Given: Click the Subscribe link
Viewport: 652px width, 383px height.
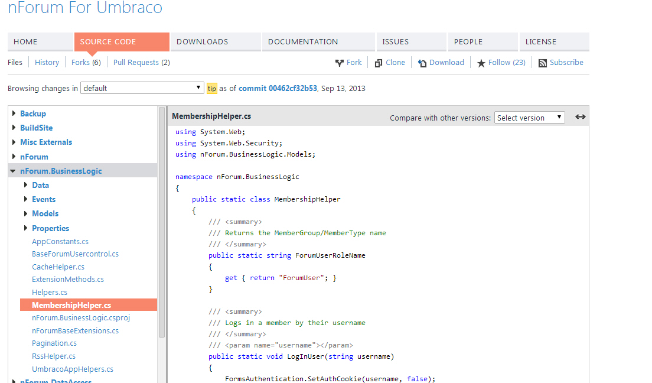Looking at the screenshot, I should [x=566, y=63].
